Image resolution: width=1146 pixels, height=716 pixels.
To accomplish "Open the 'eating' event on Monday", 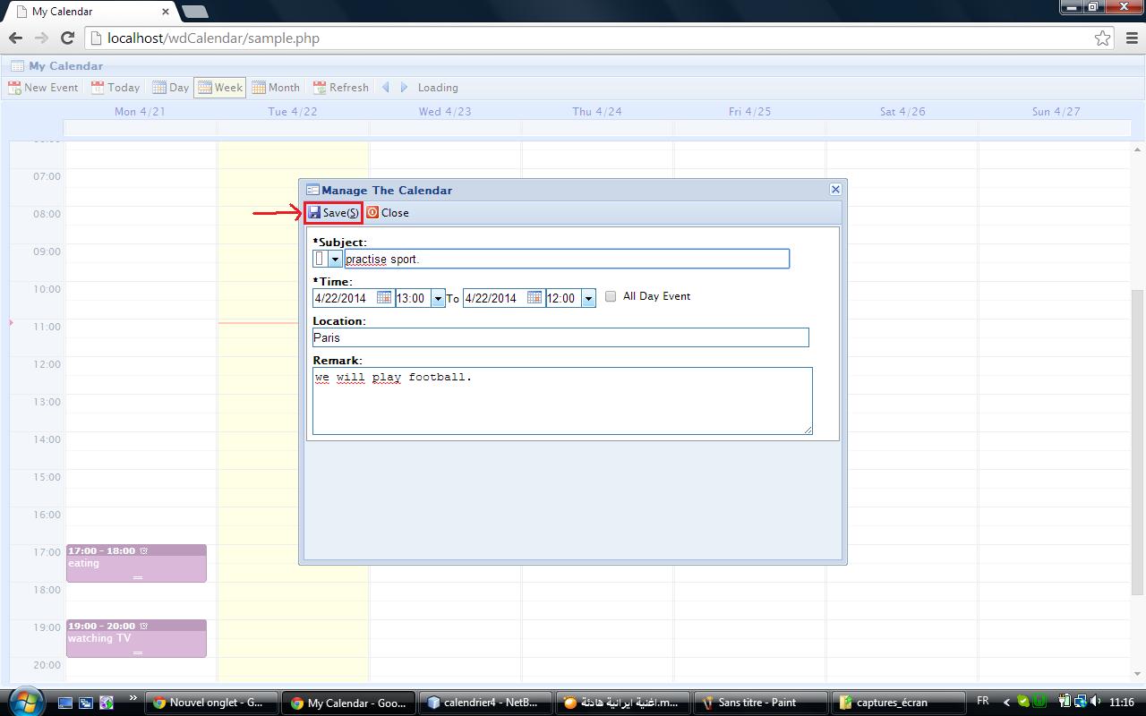I will (x=136, y=563).
